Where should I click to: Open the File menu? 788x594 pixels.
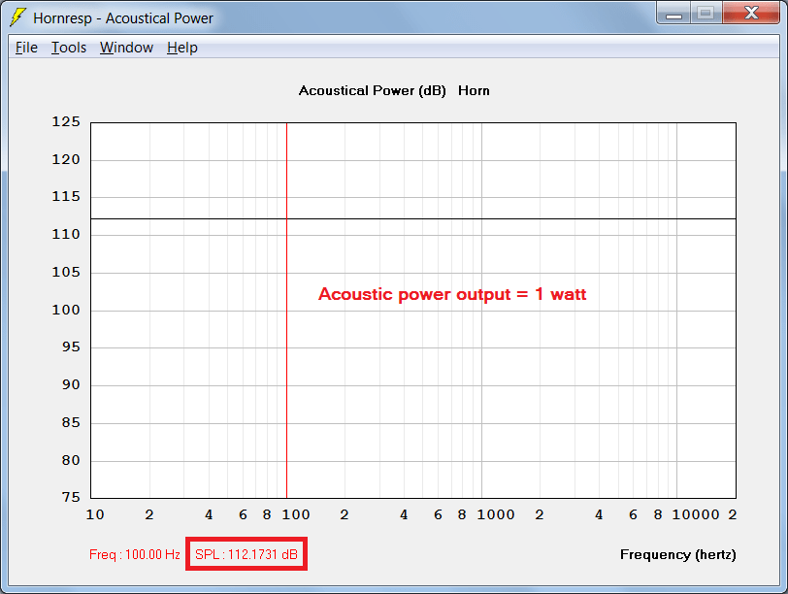pyautogui.click(x=26, y=48)
